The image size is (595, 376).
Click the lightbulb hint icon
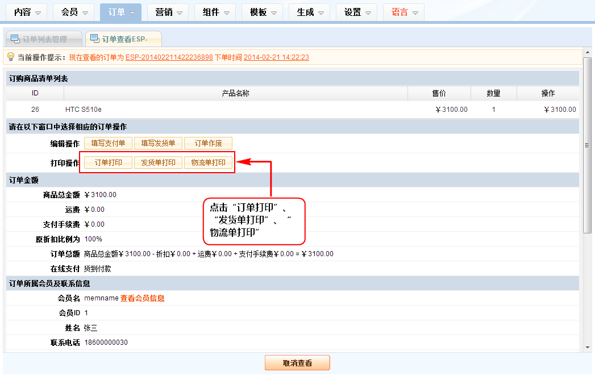(10, 57)
